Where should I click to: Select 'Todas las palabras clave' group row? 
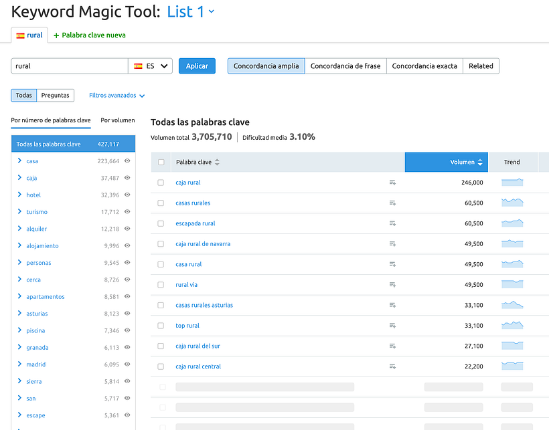73,144
